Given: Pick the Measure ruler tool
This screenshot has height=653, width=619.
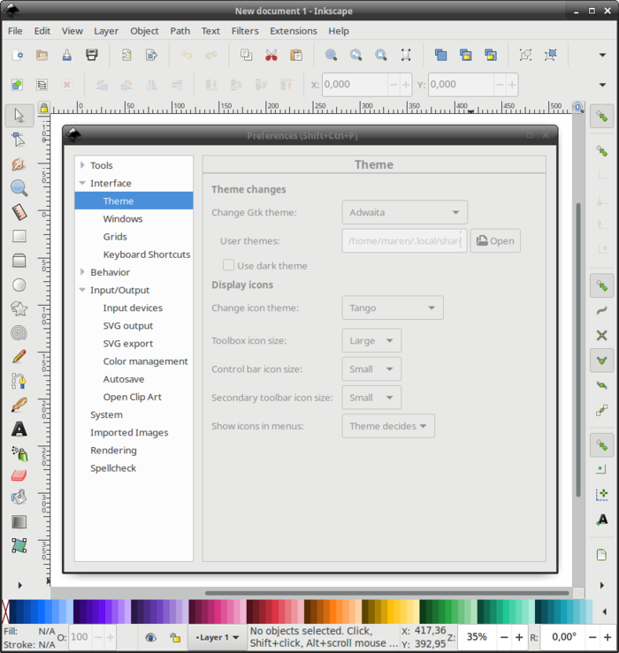Looking at the screenshot, I should pyautogui.click(x=19, y=212).
